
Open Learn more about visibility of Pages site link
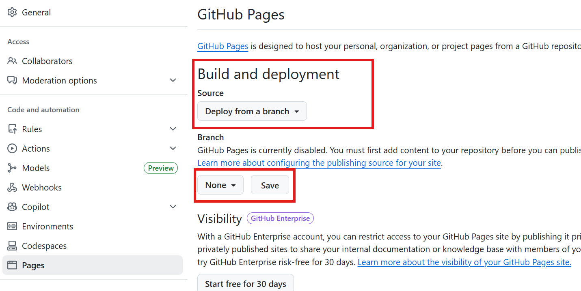[464, 262]
